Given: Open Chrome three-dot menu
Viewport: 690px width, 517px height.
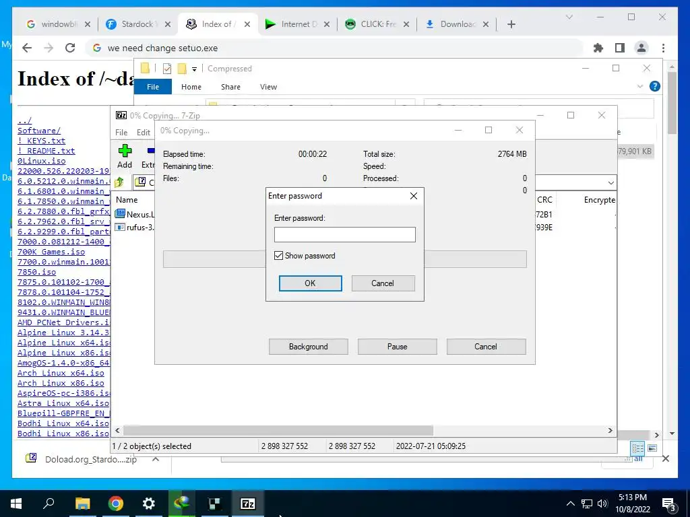Looking at the screenshot, I should tap(663, 48).
